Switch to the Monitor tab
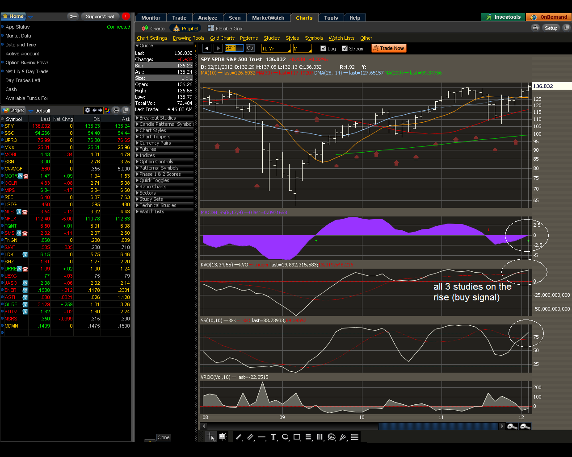 [151, 18]
